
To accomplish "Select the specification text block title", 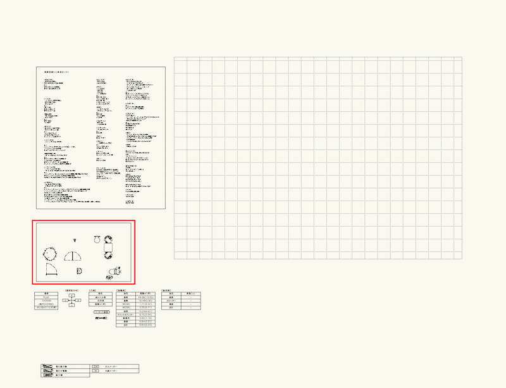I will pos(56,73).
